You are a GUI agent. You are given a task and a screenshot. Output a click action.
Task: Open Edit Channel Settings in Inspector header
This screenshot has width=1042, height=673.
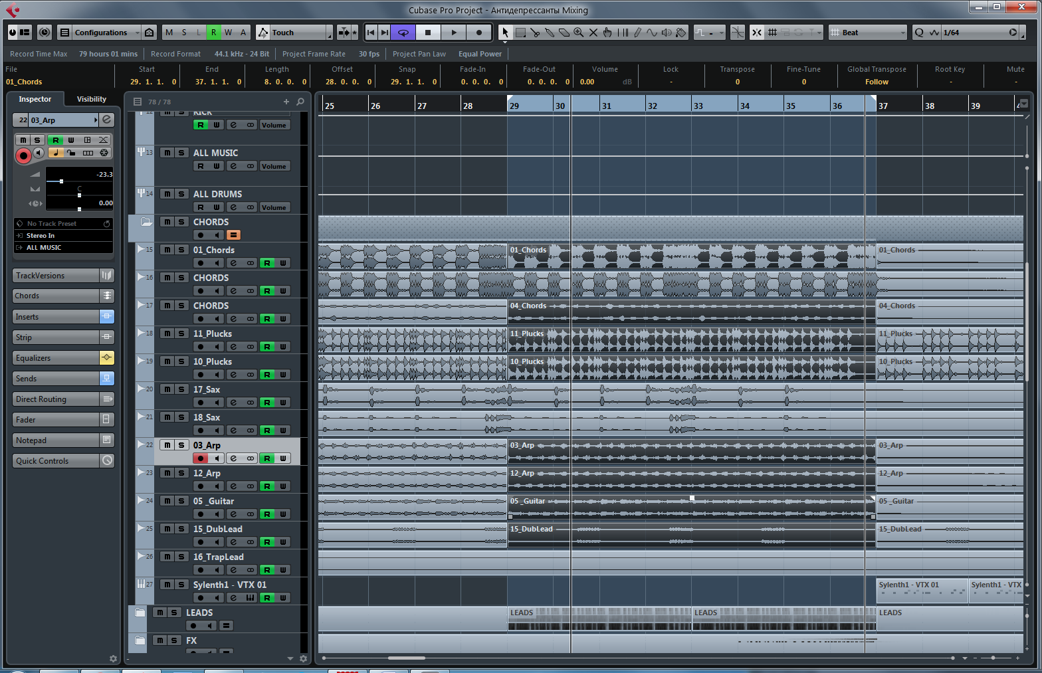(x=106, y=120)
